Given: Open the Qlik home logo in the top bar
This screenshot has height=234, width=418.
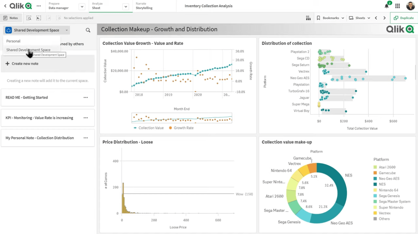Looking at the screenshot, I should [x=21, y=6].
